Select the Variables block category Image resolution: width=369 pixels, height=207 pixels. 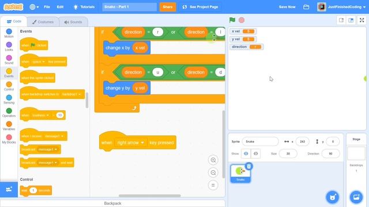click(9, 126)
